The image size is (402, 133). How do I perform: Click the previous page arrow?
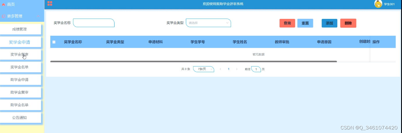[221, 69]
